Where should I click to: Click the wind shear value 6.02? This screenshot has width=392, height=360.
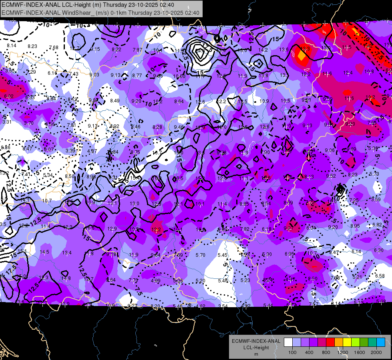pos(9,96)
